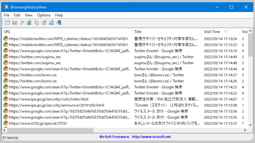Open the View menu
The height and width of the screenshot is (143, 255).
[x=28, y=15]
